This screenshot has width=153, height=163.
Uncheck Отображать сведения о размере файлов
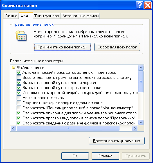19,123
